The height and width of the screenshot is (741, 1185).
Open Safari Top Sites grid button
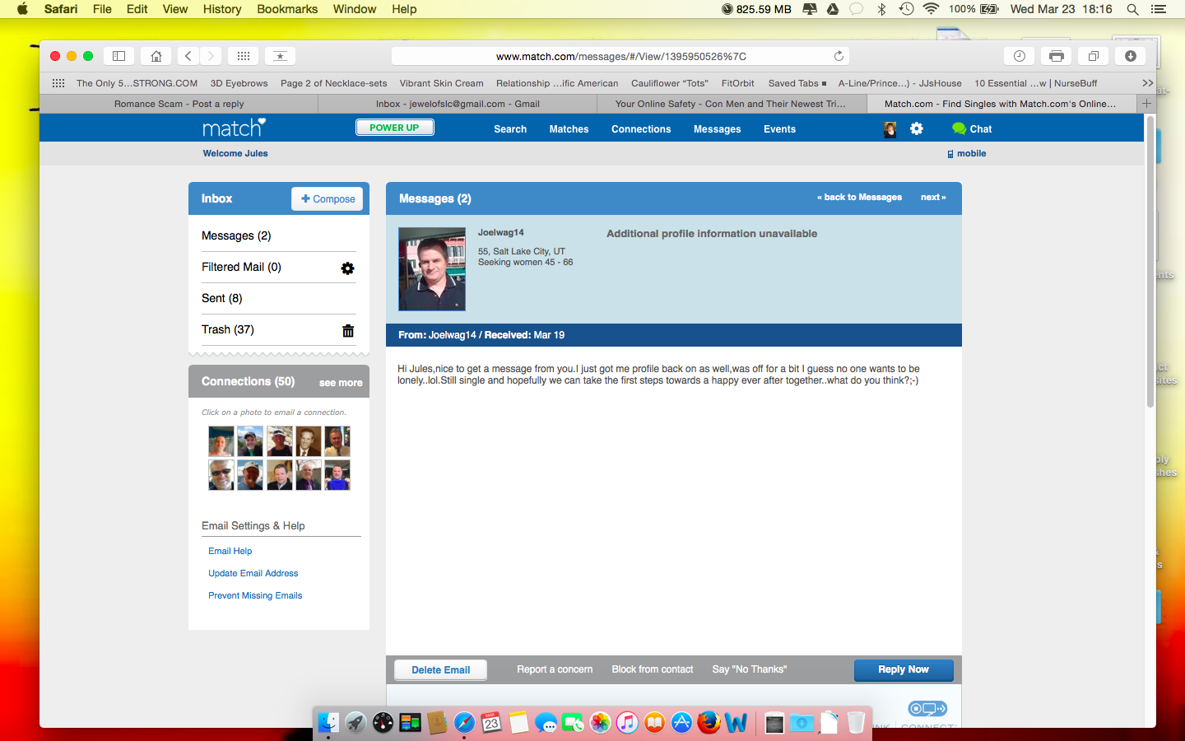(x=243, y=56)
